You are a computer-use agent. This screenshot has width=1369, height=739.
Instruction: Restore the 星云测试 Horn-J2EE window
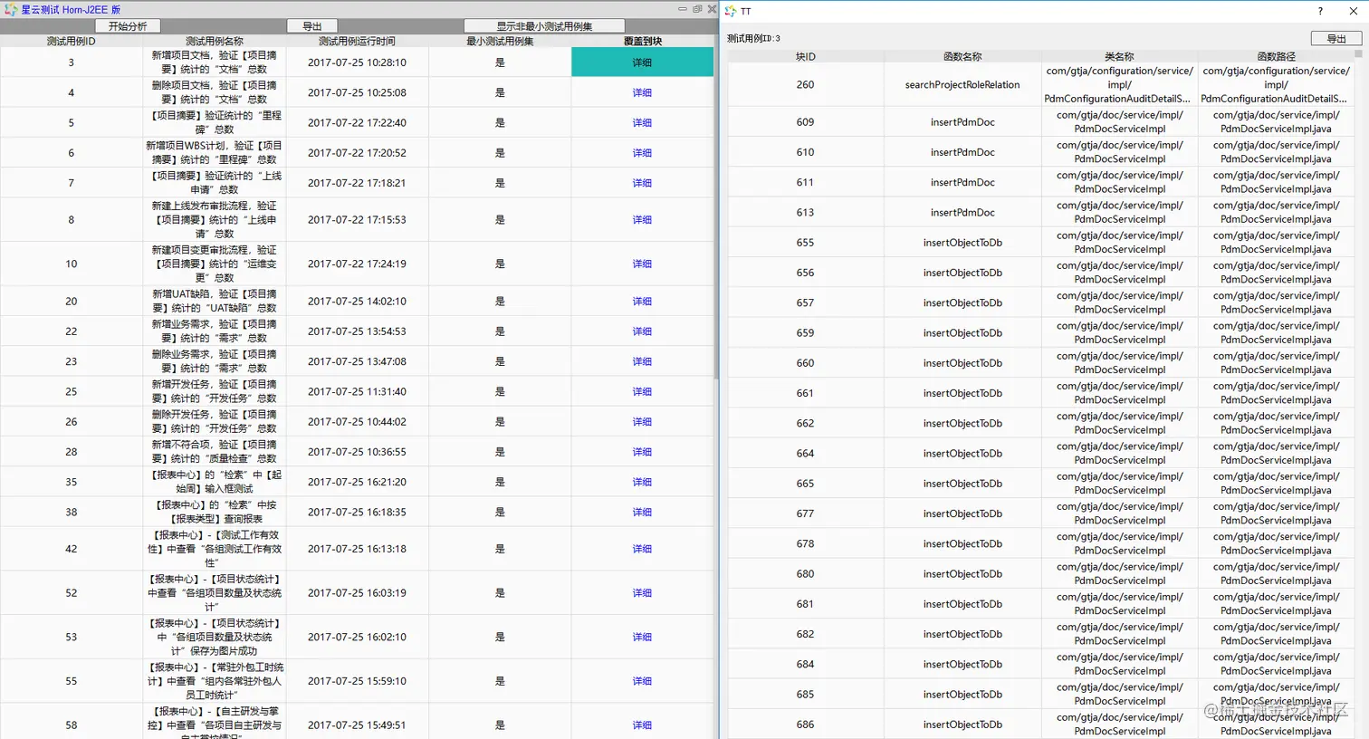tap(697, 9)
